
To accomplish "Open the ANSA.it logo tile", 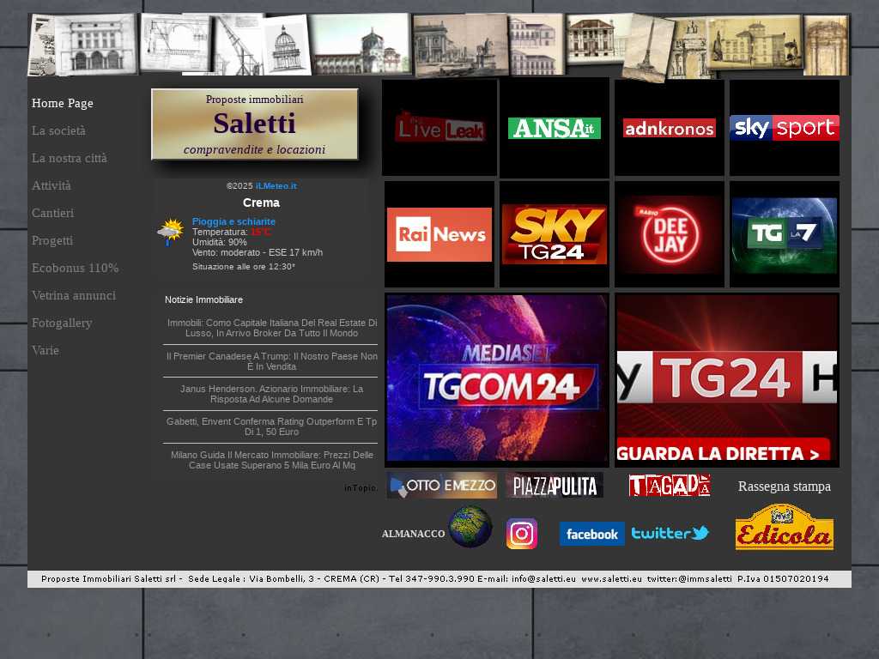I will pos(555,128).
